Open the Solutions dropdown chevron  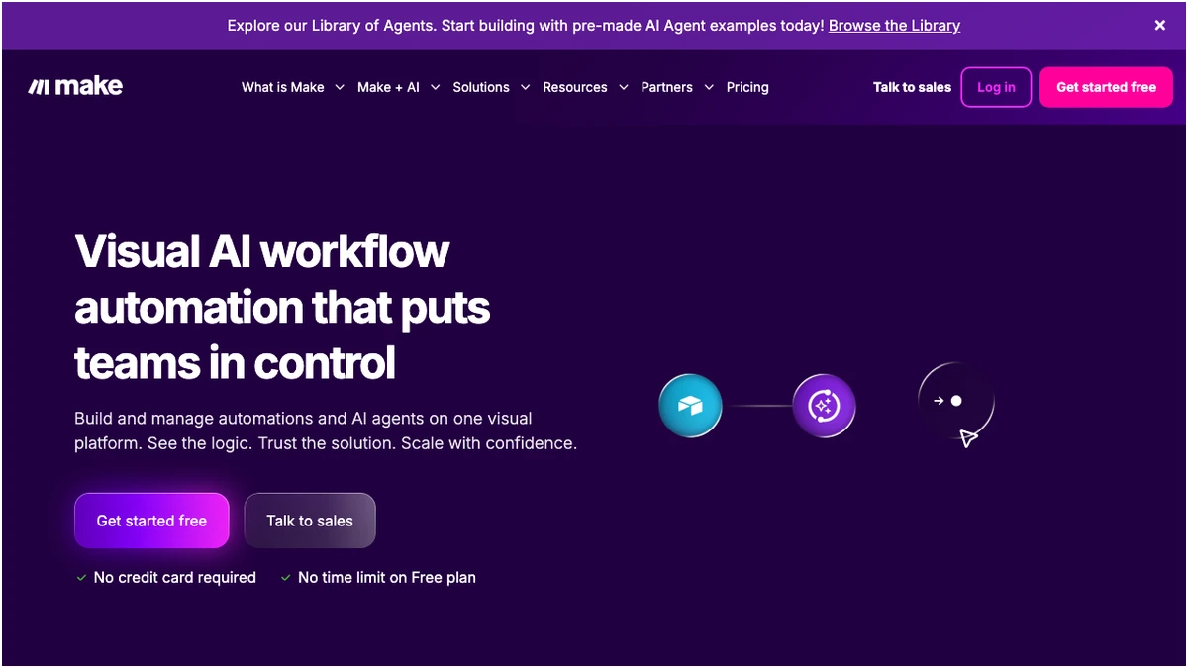tap(525, 87)
